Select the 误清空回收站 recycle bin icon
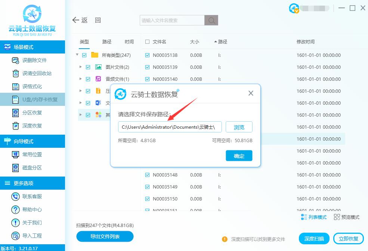Viewport: 368px width, 251px height. click(x=15, y=74)
